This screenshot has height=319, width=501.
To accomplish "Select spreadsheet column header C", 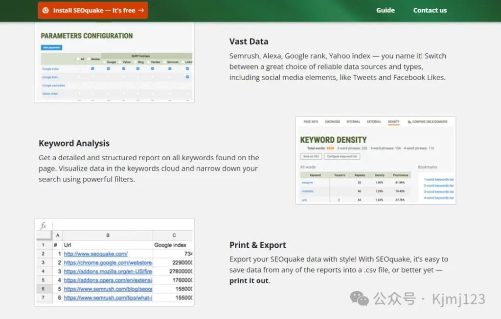I will (174, 235).
